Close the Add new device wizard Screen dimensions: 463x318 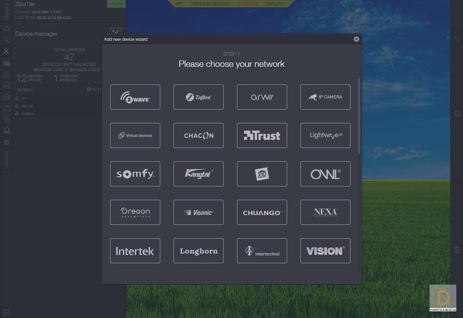tap(356, 39)
